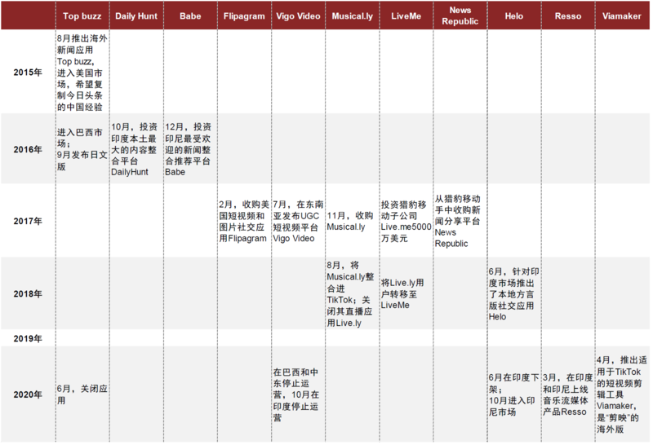Select the News Republic column header

[x=460, y=15]
